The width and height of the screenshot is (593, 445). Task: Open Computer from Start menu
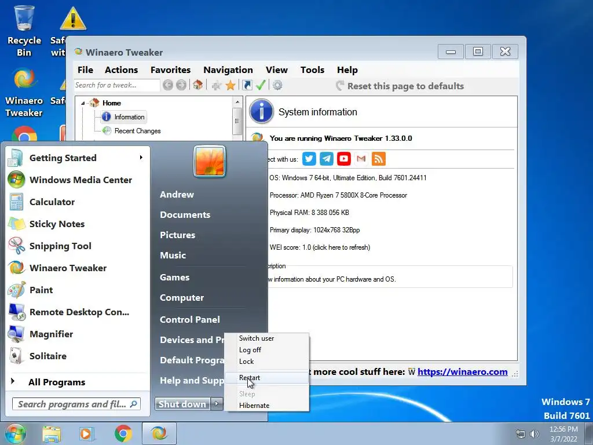(x=182, y=298)
